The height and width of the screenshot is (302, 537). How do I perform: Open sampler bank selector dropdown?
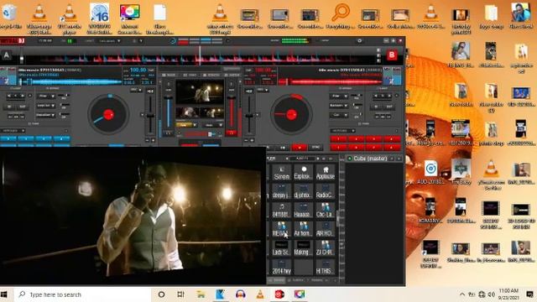[x=303, y=159]
